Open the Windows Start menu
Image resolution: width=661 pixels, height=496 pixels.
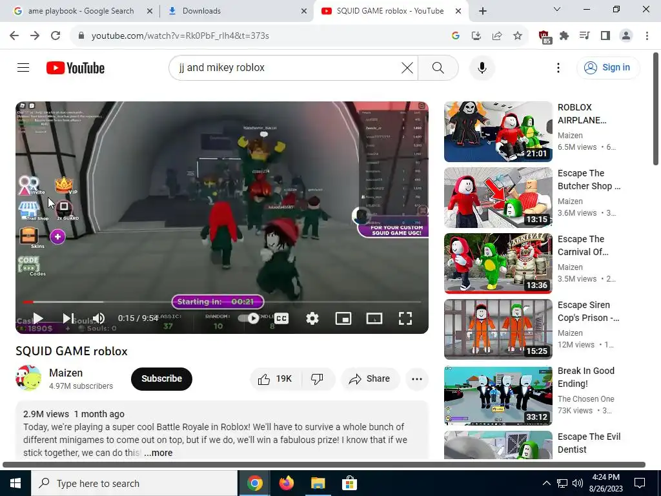[15, 483]
